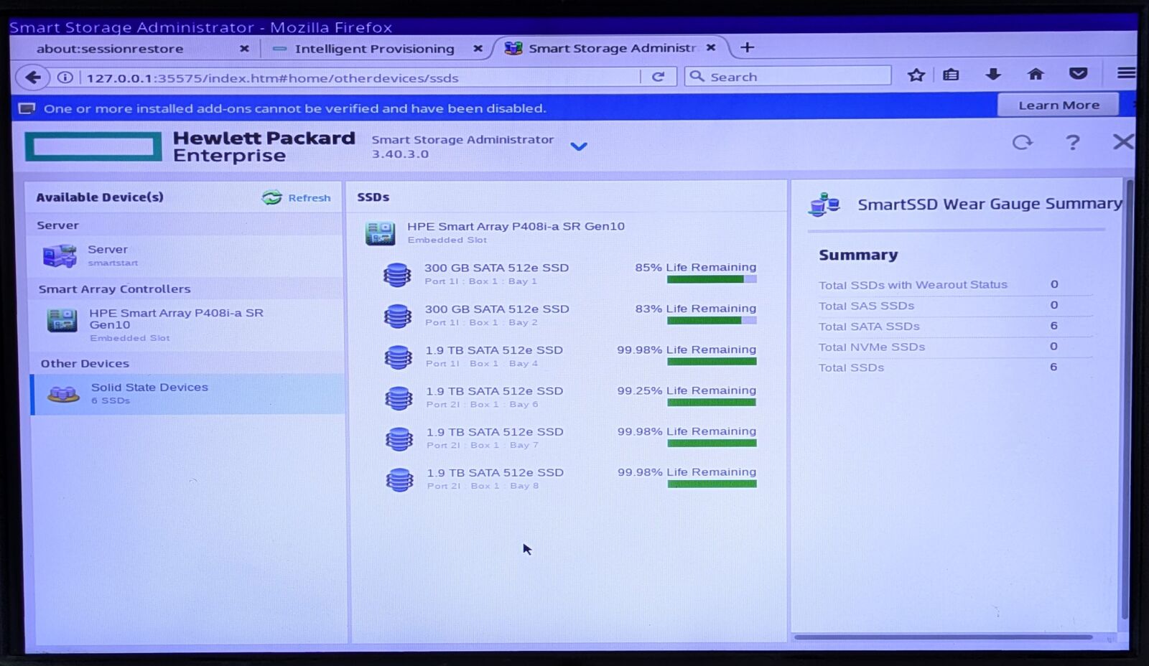
Task: Click the Refresh icon in Available Devices
Action: point(272,197)
